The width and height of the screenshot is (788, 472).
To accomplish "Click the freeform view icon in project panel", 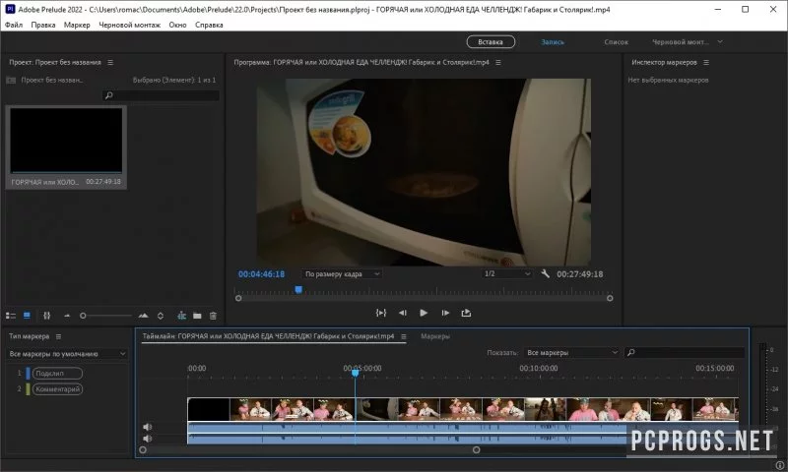I will pyautogui.click(x=46, y=316).
